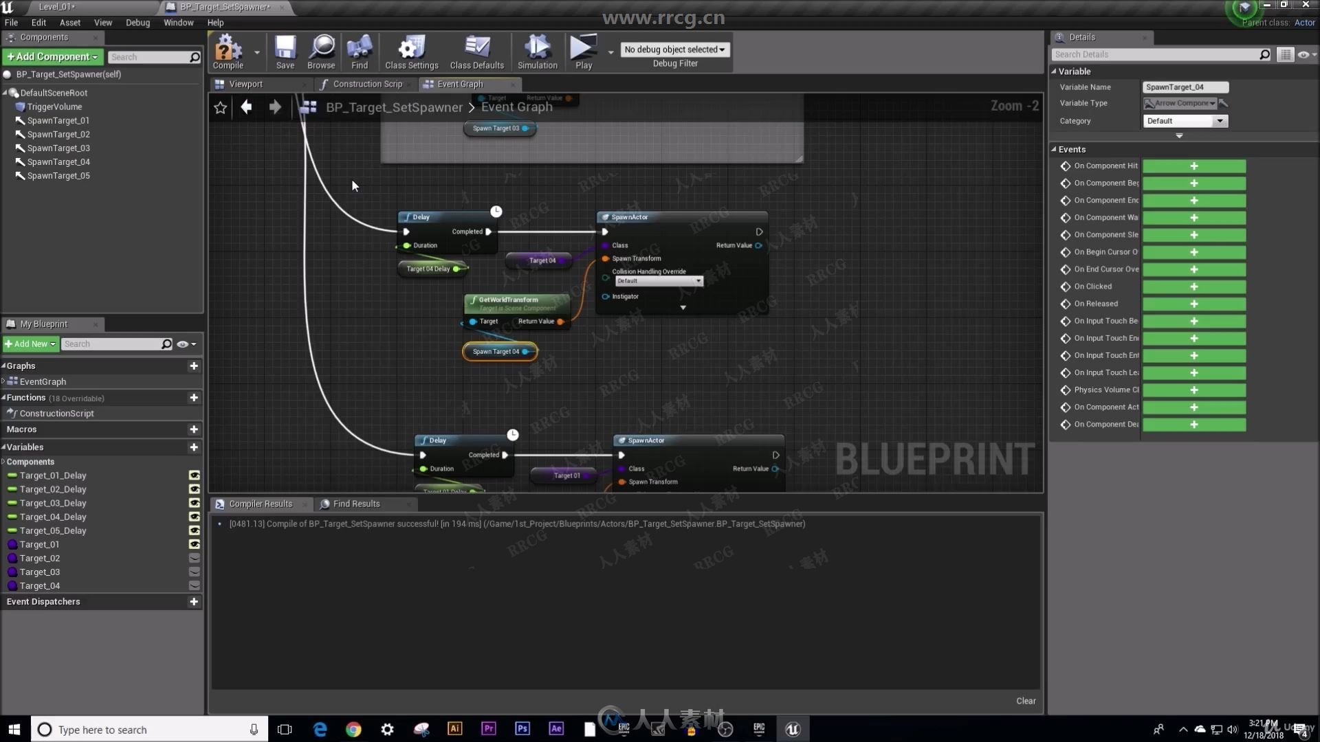Click the Play in editor icon
This screenshot has height=742, width=1320.
coord(583,50)
